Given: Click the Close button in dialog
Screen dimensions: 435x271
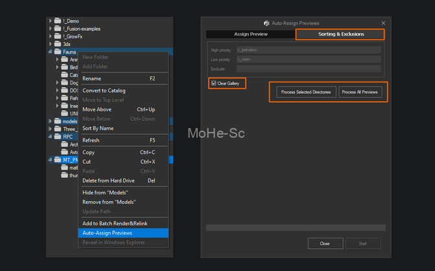Looking at the screenshot, I should pos(324,243).
